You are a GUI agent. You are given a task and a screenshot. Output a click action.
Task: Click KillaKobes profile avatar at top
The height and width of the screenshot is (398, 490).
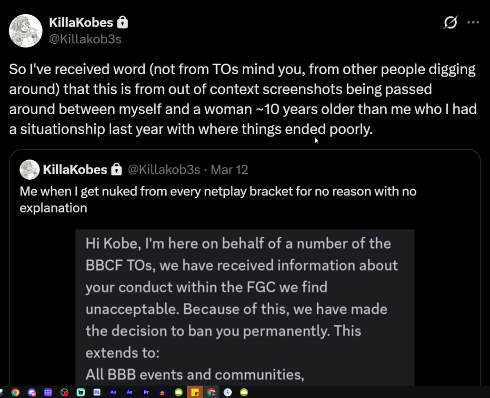tap(26, 30)
